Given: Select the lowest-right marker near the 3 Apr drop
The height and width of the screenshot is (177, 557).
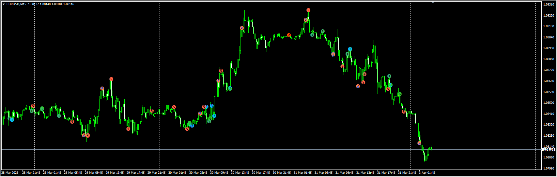Looking at the screenshot, I should tap(419, 143).
